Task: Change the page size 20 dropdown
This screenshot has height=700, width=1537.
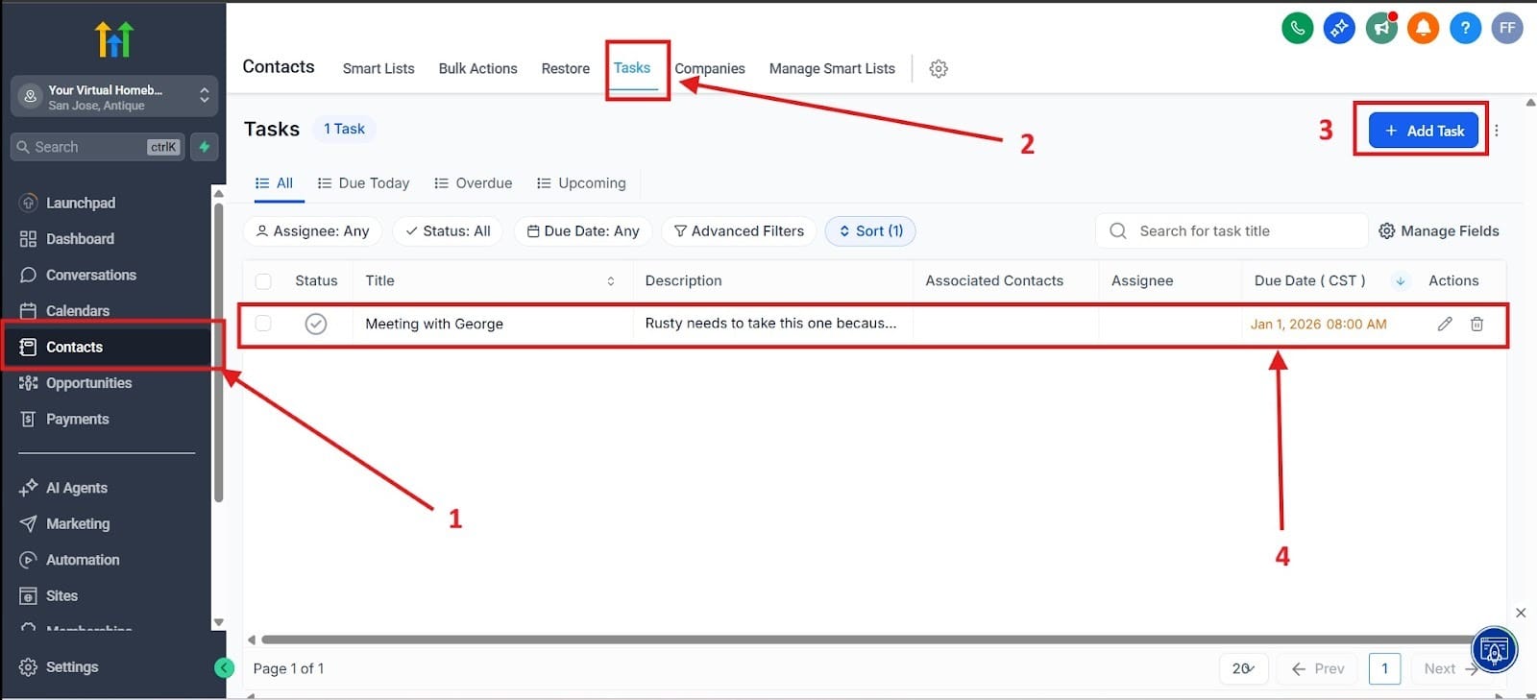Action: click(1244, 668)
